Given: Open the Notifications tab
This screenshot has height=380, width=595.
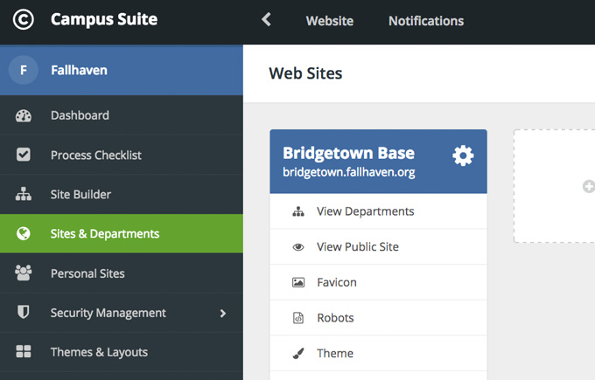Looking at the screenshot, I should pyautogui.click(x=426, y=21).
